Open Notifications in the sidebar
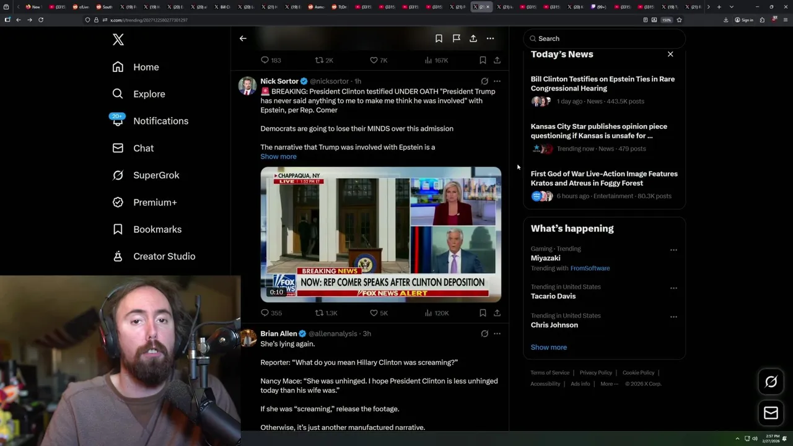Image resolution: width=793 pixels, height=446 pixels. pos(150,121)
